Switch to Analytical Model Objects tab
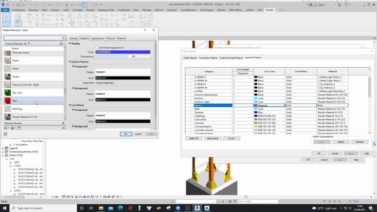This screenshot has width=377, height=212. coord(232,58)
